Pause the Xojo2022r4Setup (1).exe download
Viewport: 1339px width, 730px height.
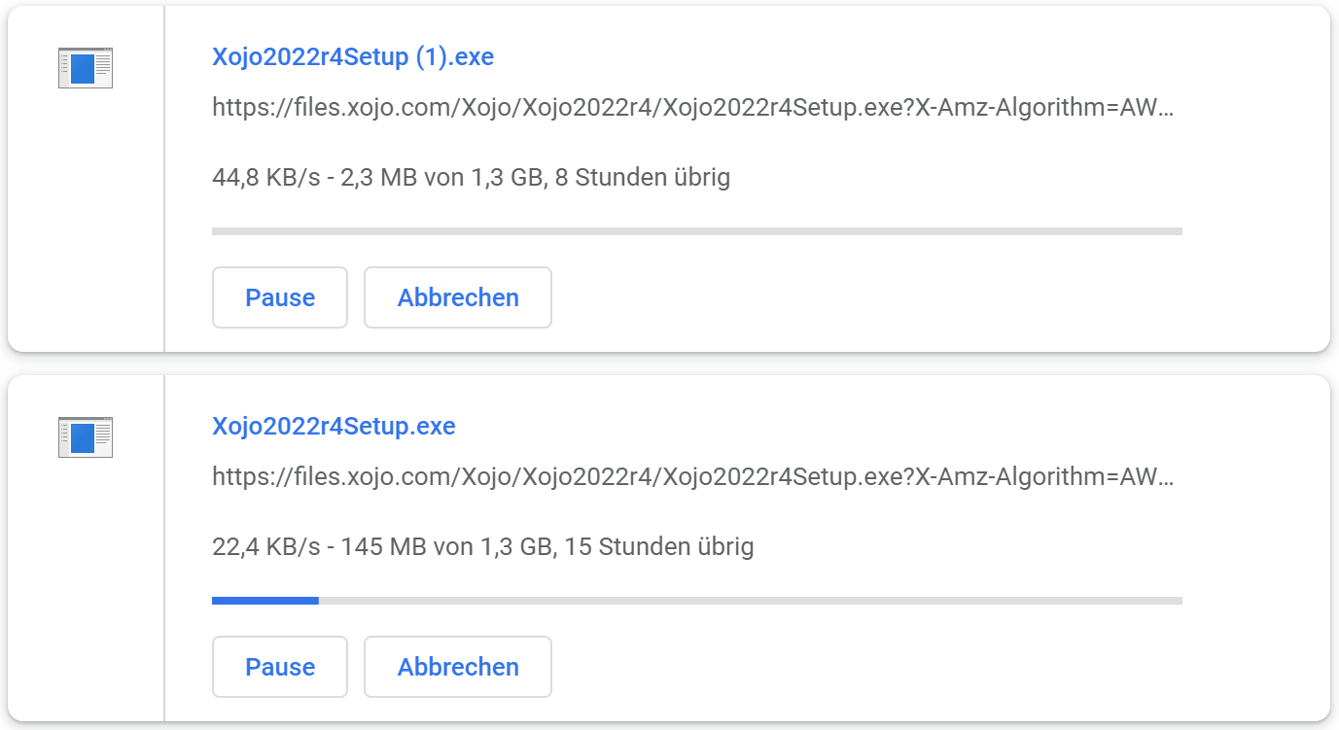pos(280,297)
